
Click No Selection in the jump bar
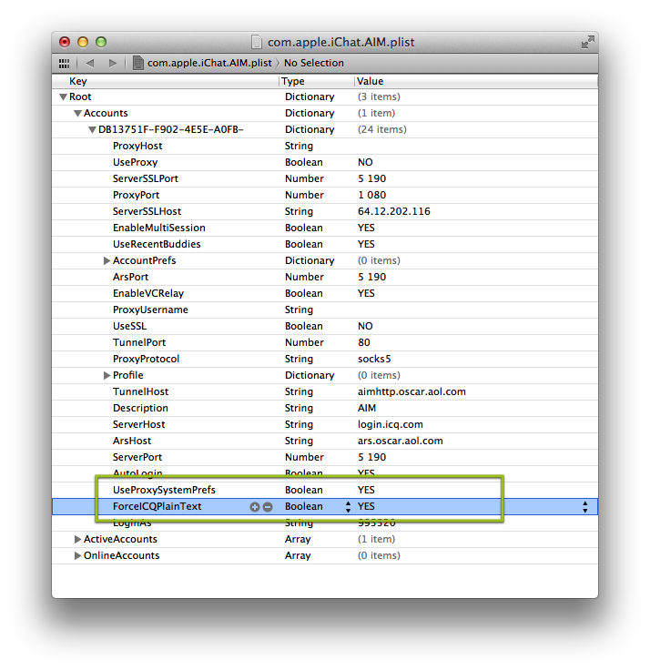pos(314,63)
